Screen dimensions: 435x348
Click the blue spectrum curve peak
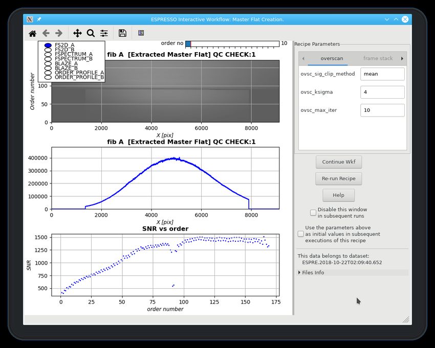174,158
